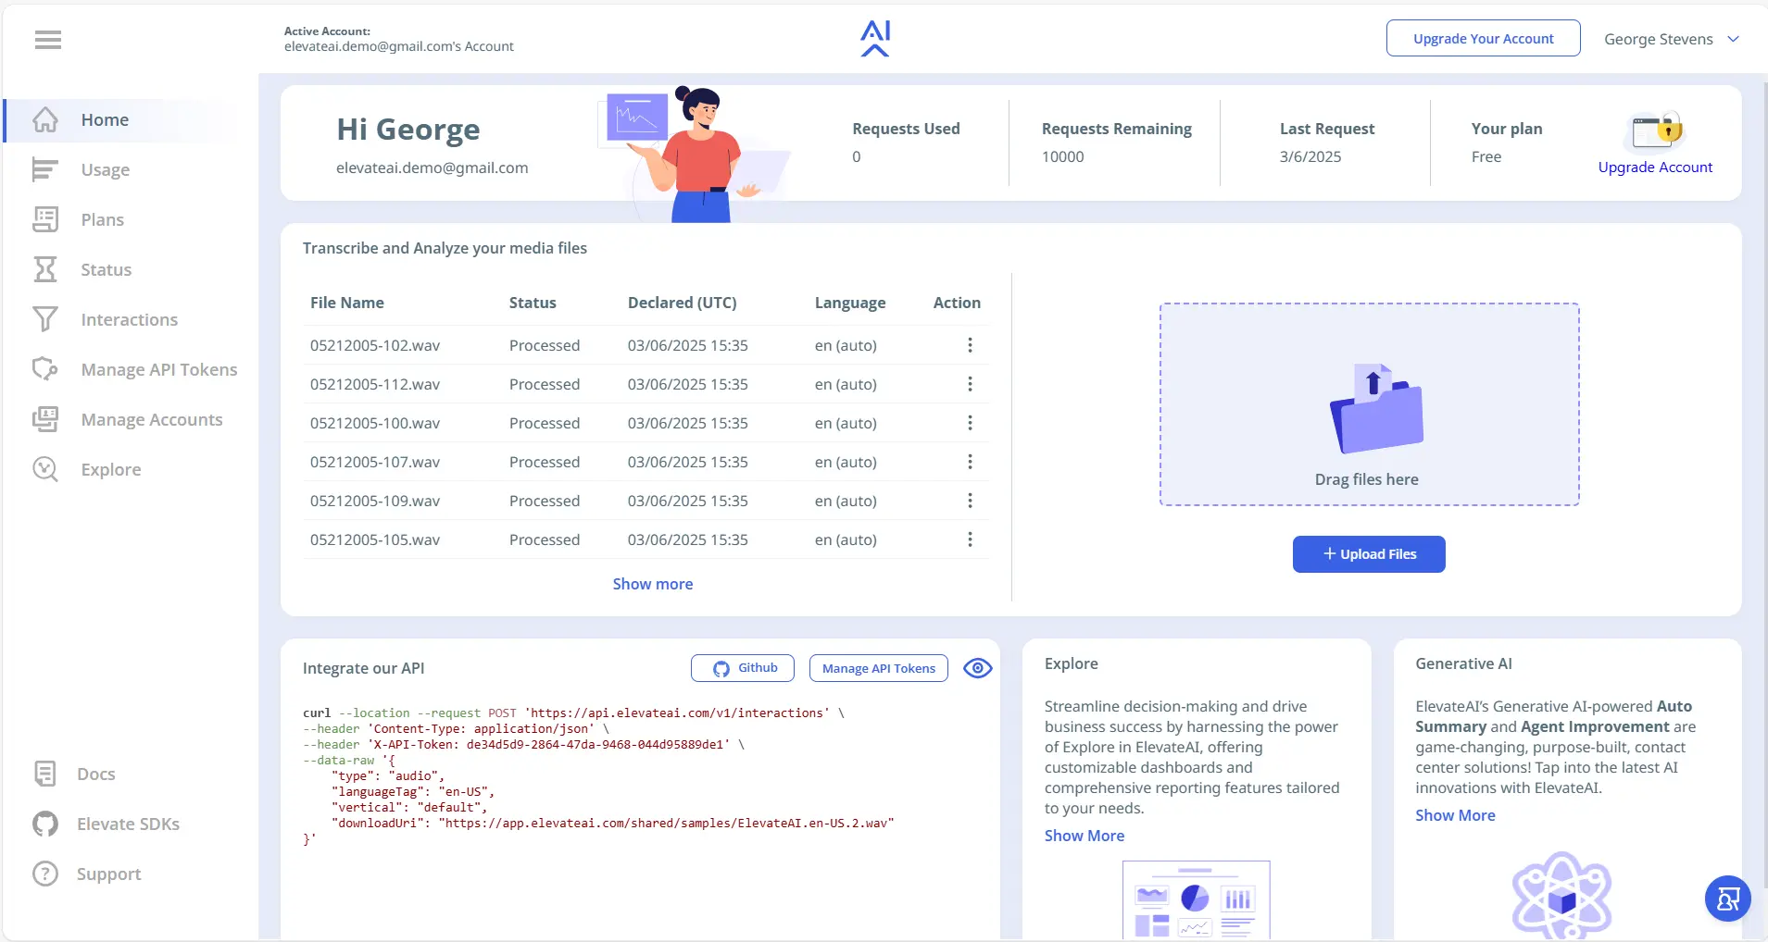The image size is (1768, 942).
Task: Toggle API token visibility with eye icon
Action: click(x=977, y=668)
